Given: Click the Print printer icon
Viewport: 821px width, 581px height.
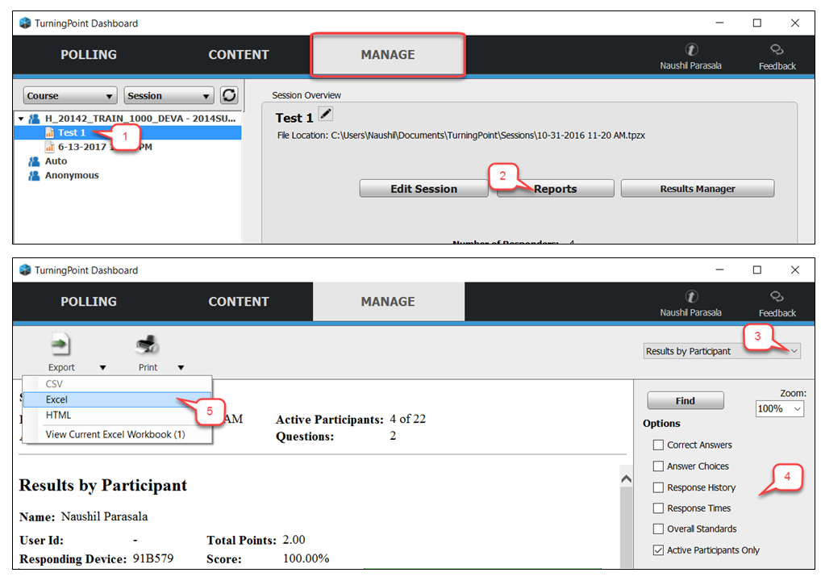Looking at the screenshot, I should (x=148, y=345).
